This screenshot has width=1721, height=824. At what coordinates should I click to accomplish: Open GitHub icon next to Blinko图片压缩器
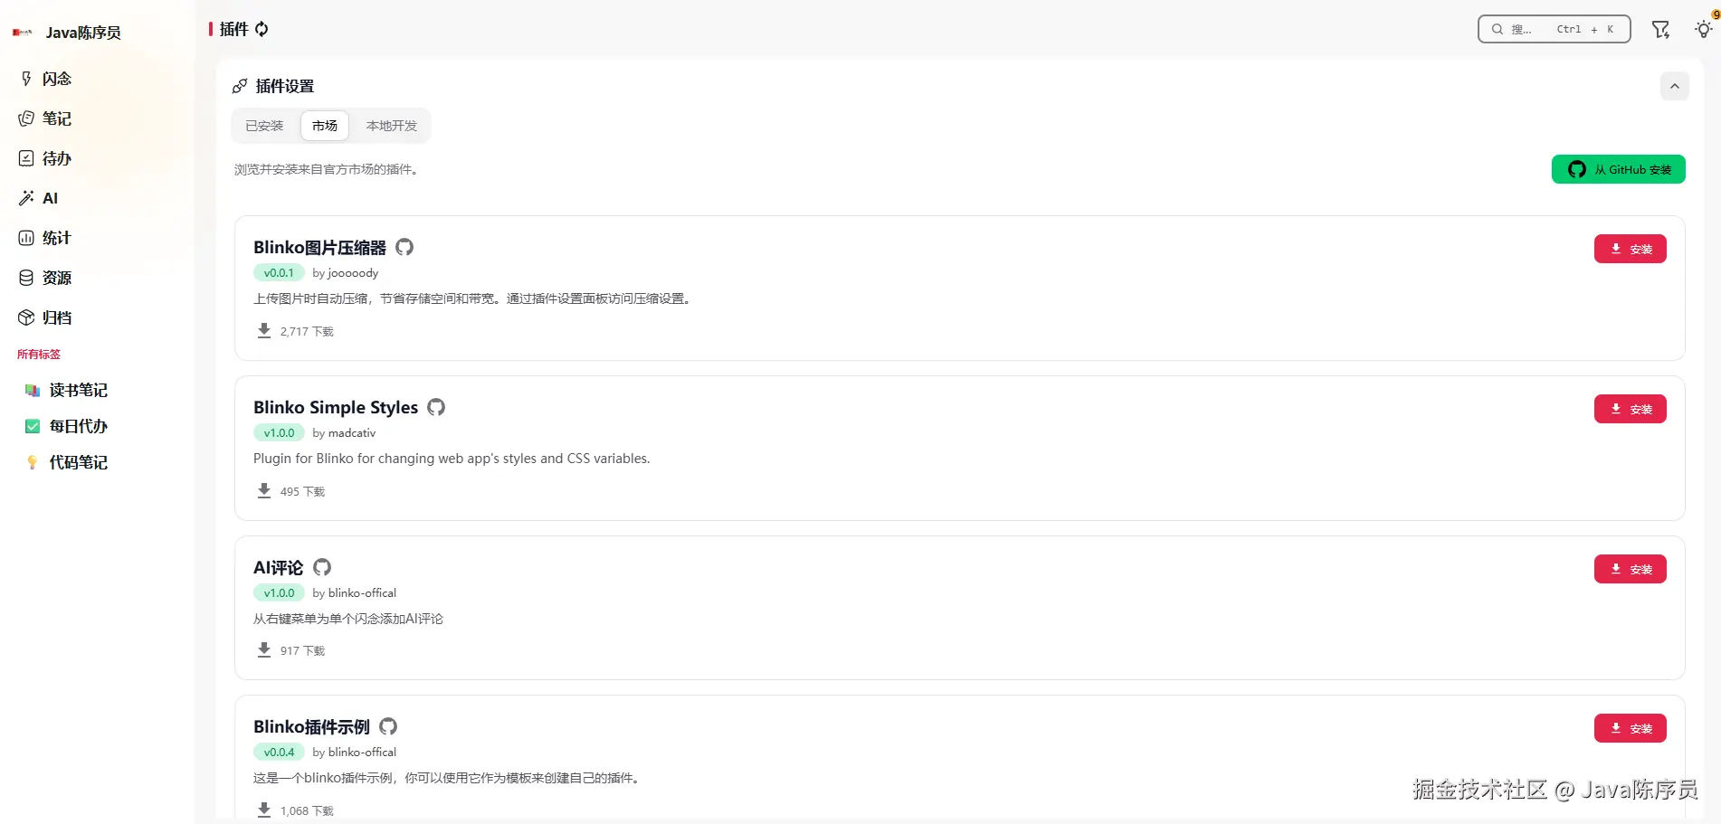pos(404,247)
